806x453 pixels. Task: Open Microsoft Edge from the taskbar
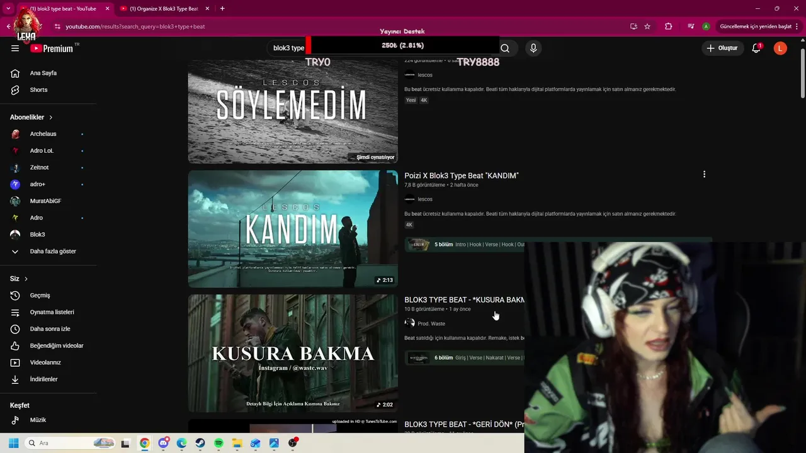[182, 443]
